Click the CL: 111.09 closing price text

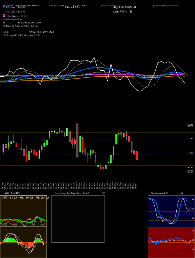73,7
